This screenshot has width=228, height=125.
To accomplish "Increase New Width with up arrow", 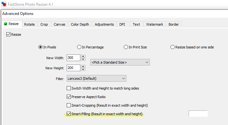I will 83,56.
